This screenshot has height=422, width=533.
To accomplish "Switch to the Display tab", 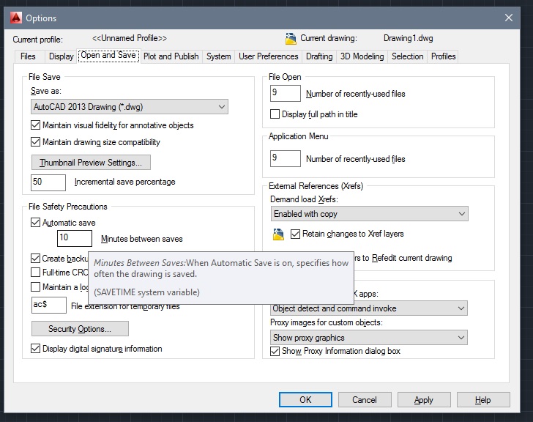I will [61, 56].
